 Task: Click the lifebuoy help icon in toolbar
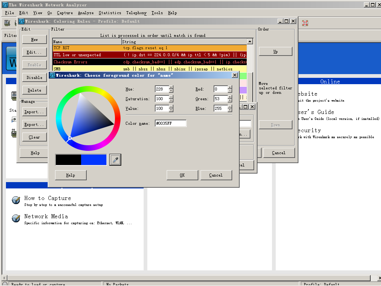305,23
